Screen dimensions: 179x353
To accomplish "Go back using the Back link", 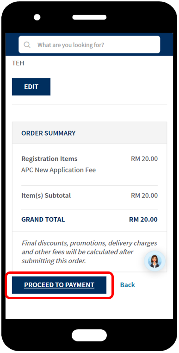I will pyautogui.click(x=128, y=285).
